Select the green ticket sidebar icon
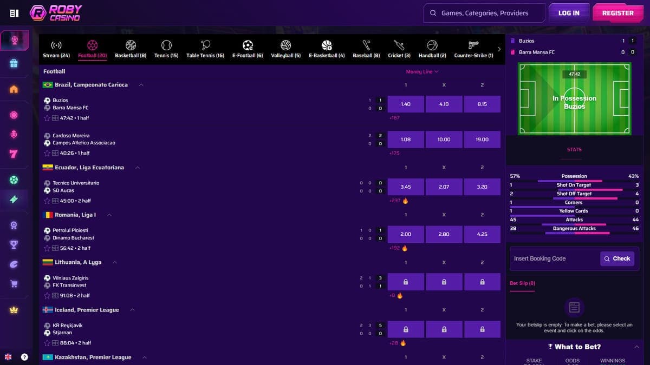 point(14,199)
